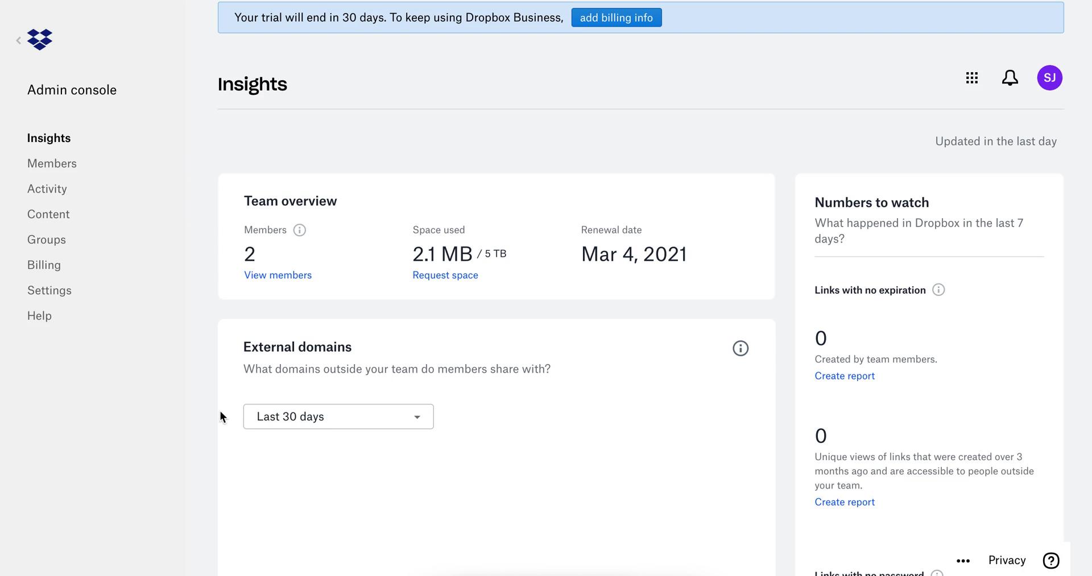Click the Team overview heading
1092x576 pixels.
click(290, 201)
